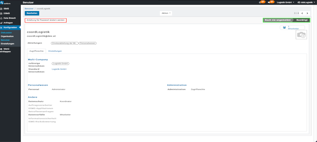Click the Bearbeiten button

pos(32,13)
